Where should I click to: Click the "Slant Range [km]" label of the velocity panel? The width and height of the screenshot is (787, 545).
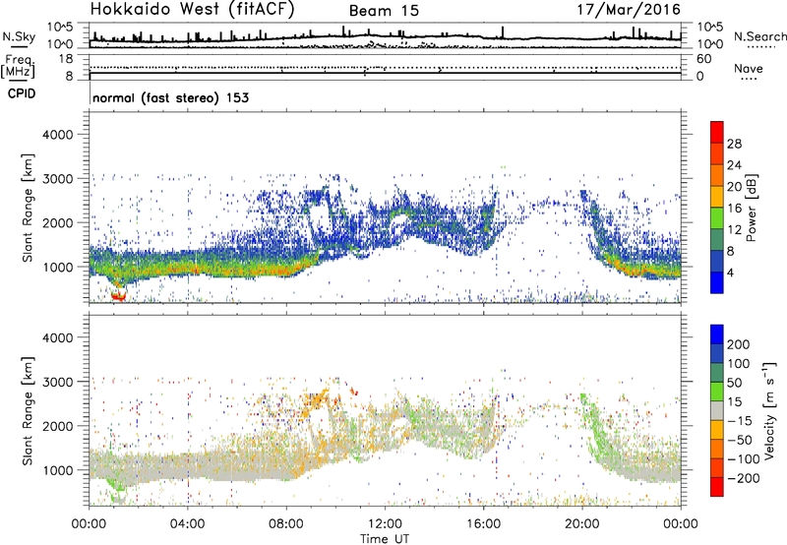pos(28,411)
